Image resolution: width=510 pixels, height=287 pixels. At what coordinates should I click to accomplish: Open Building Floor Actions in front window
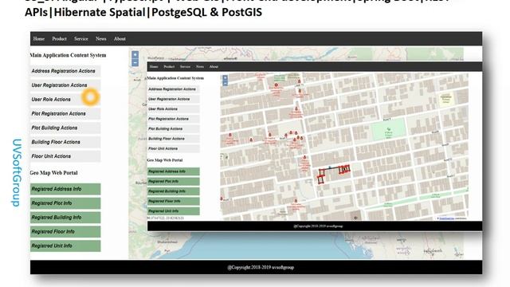174,139
